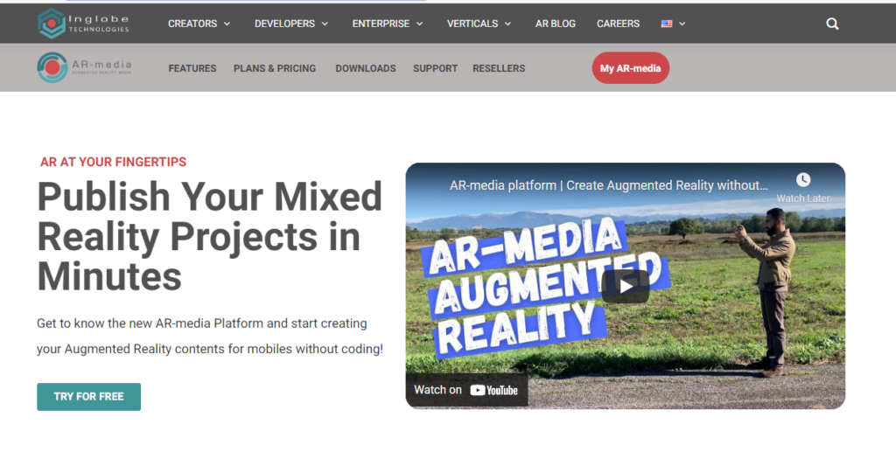896x452 pixels.
Task: Open the Verticals menu
Action: click(472, 24)
